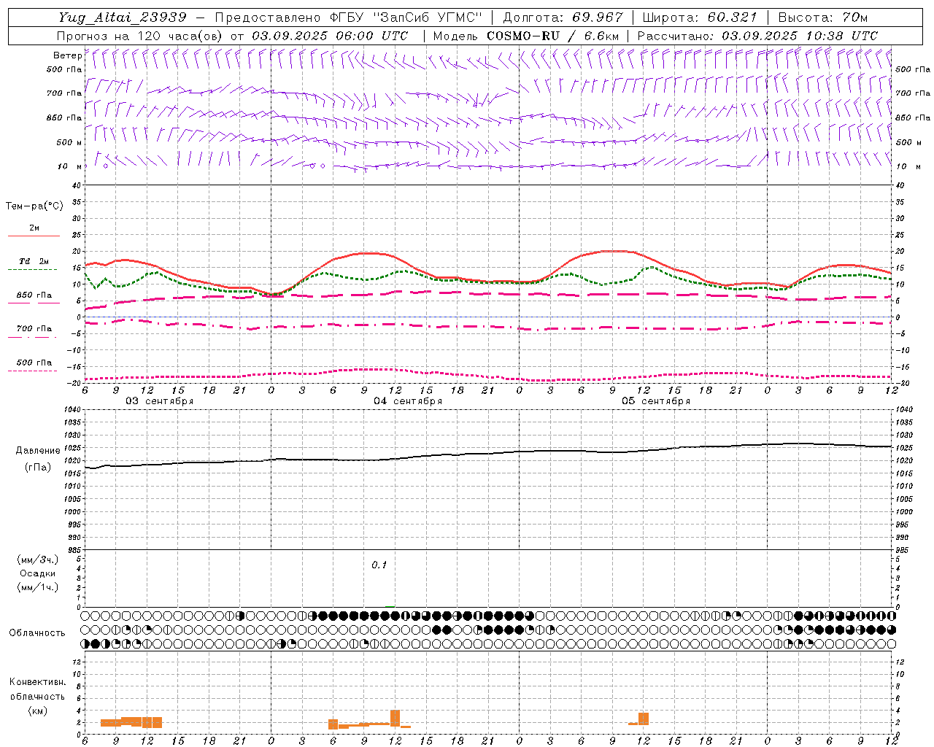Click the model label COSMO-RU / 6.6км
Viewport: 934px width, 747px height.
pos(553,36)
